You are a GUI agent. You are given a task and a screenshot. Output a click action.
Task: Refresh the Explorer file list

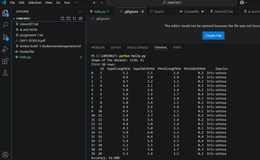(x=74, y=18)
